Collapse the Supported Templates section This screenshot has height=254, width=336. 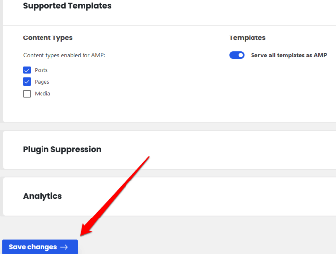[x=67, y=6]
